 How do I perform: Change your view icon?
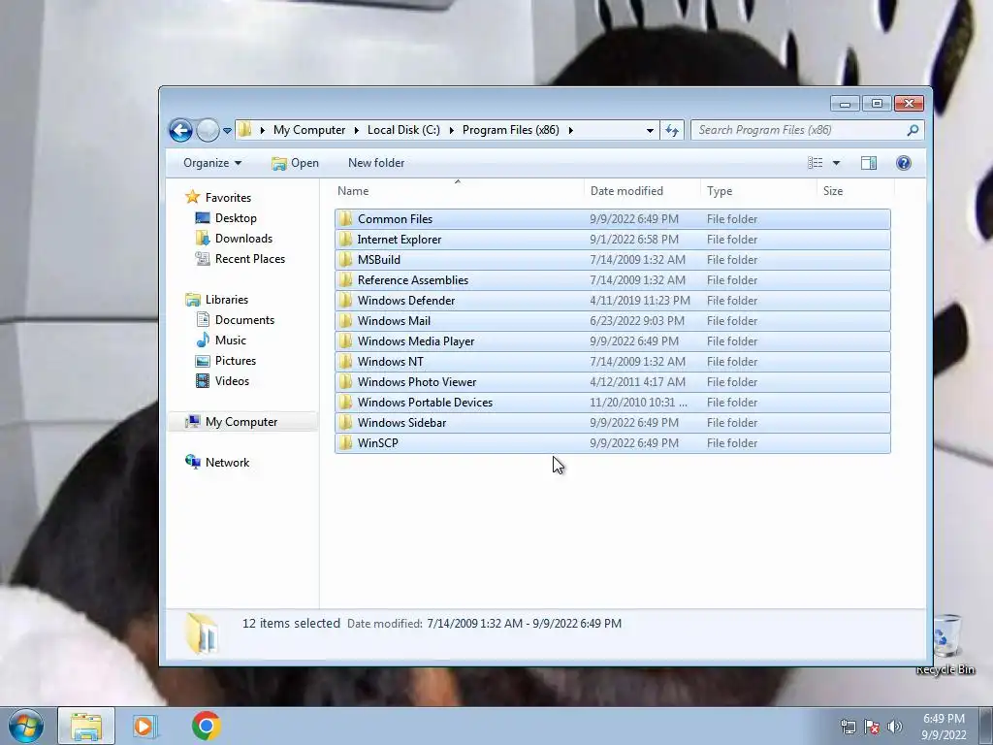[x=816, y=163]
